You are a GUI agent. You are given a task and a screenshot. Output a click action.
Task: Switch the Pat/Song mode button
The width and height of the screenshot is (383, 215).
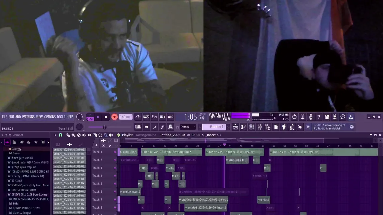click(90, 117)
